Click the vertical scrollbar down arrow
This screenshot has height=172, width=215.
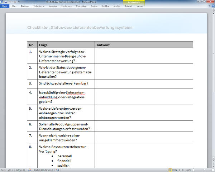tap(214, 158)
